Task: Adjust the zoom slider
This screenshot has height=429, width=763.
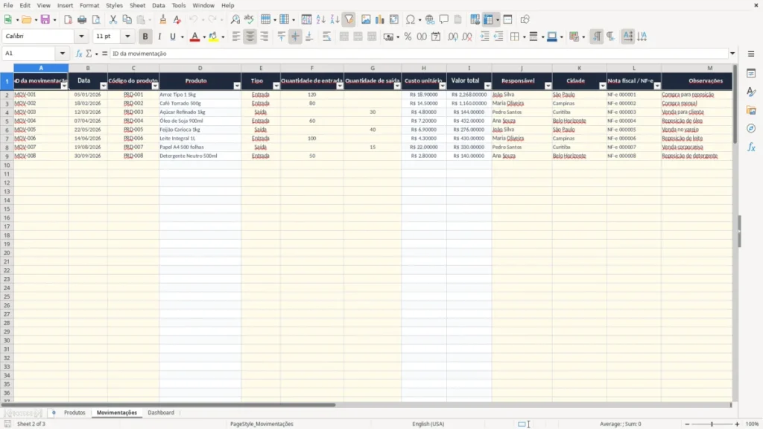Action: 712,424
